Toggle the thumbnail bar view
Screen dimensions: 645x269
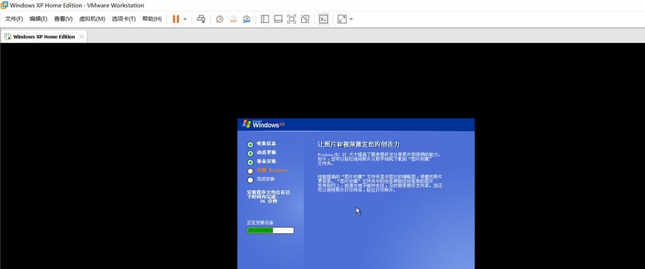pos(278,19)
